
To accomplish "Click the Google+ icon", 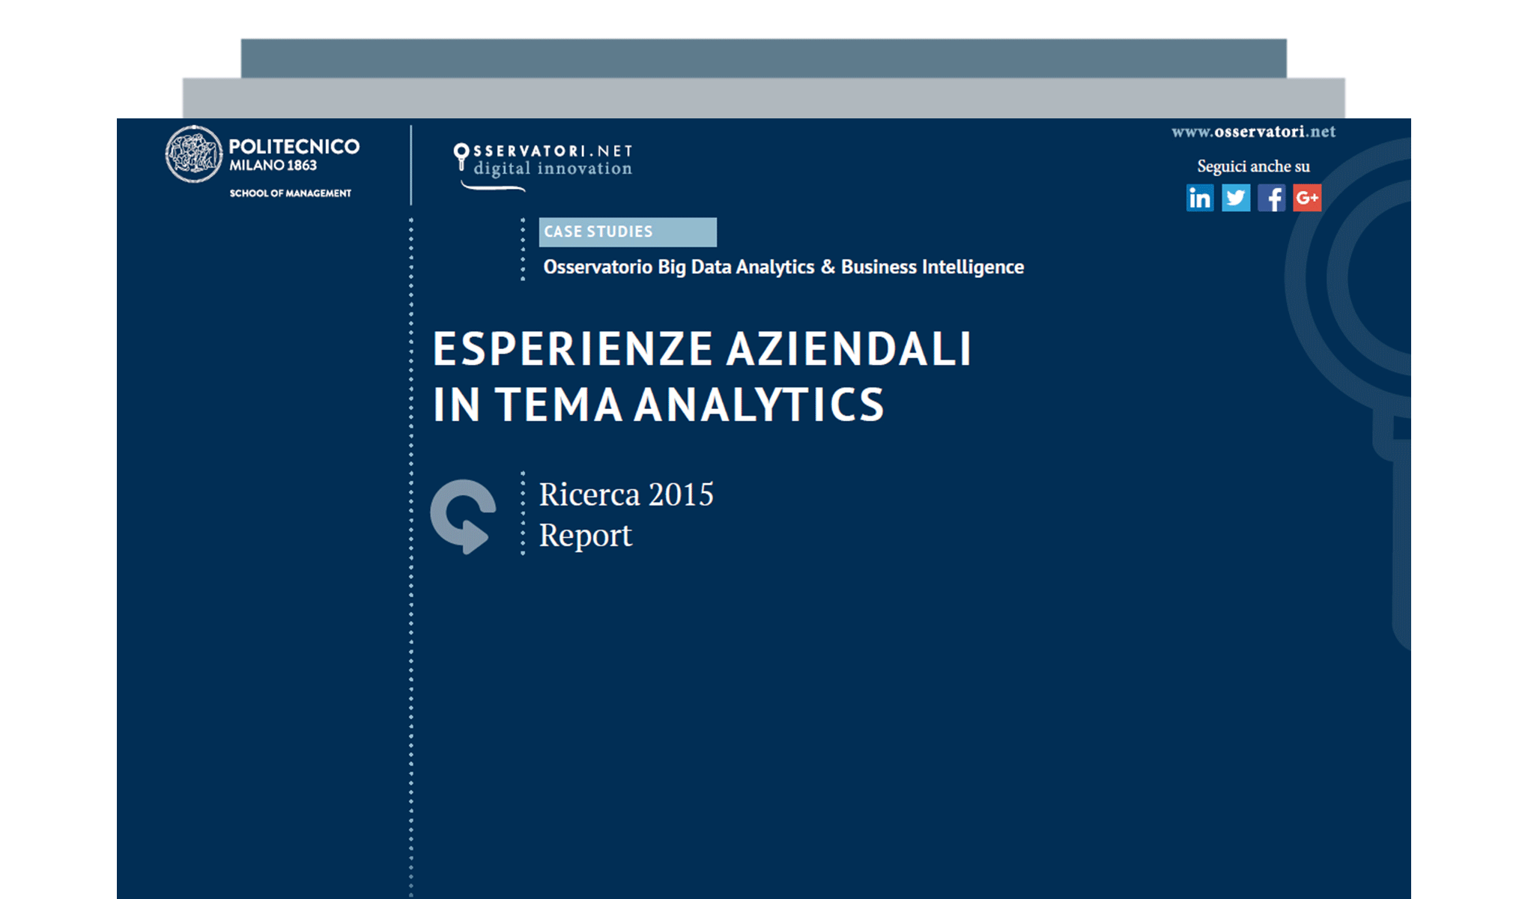I will (1307, 199).
